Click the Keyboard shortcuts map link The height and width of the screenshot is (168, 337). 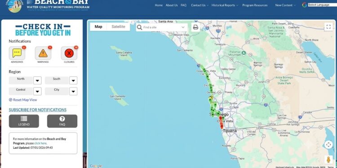[x=284, y=167]
